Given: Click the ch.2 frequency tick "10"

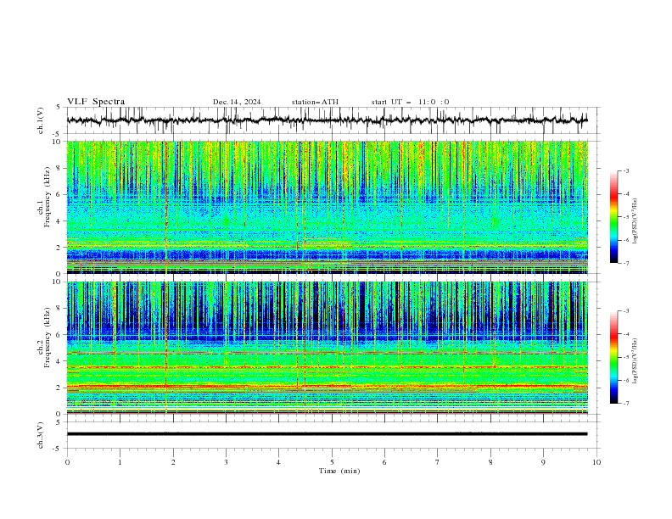Looking at the screenshot, I should (59, 282).
